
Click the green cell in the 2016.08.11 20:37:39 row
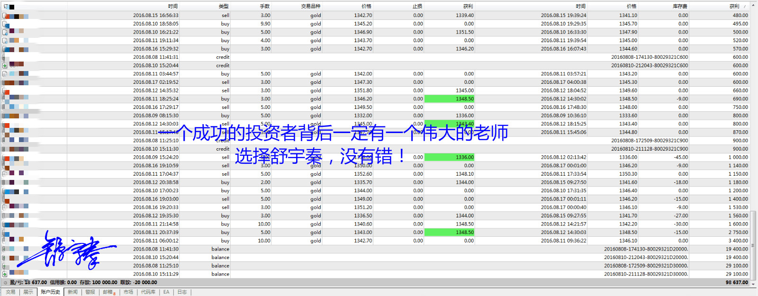point(449,233)
